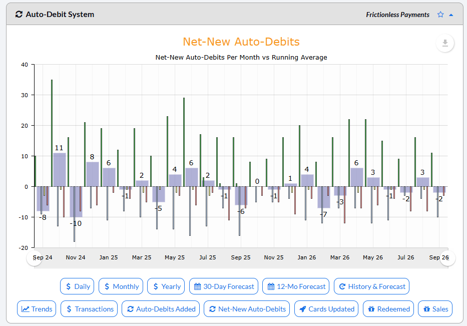This screenshot has height=326, width=467.
Task: Open the 12-Mo Forecast chart
Action: point(296,286)
